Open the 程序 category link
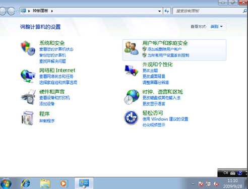This screenshot has width=248, height=189. tap(44, 114)
